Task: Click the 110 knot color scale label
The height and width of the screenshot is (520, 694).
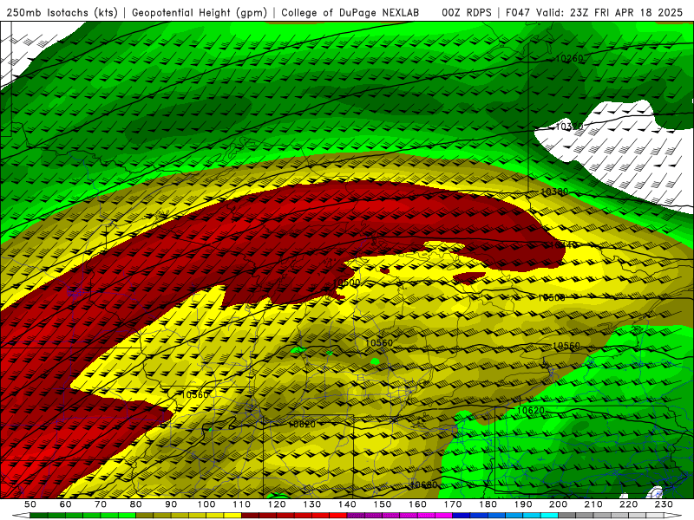Action: 242,504
